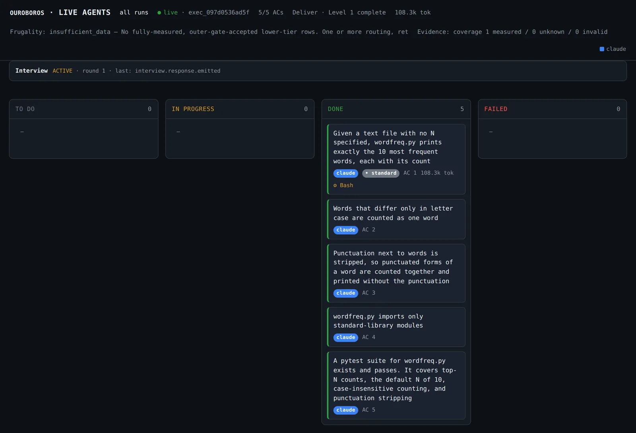Click the 5/5 ACs counter
The height and width of the screenshot is (433, 636).
coord(271,12)
